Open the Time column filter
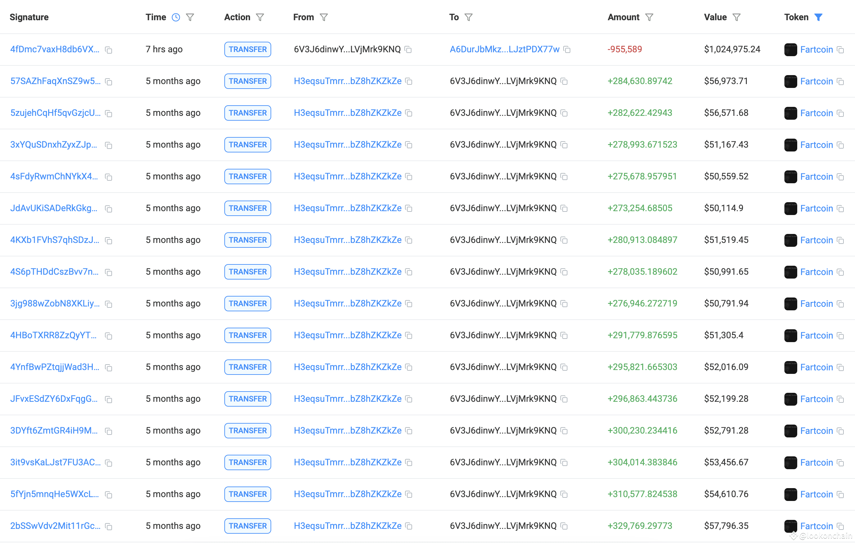855x543 pixels. pos(190,17)
